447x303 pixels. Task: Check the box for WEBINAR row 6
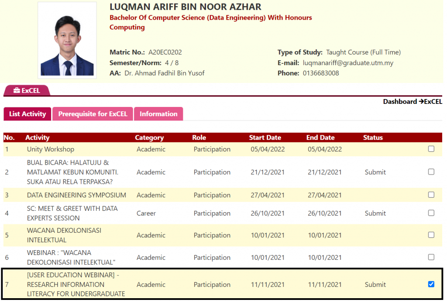click(x=431, y=257)
